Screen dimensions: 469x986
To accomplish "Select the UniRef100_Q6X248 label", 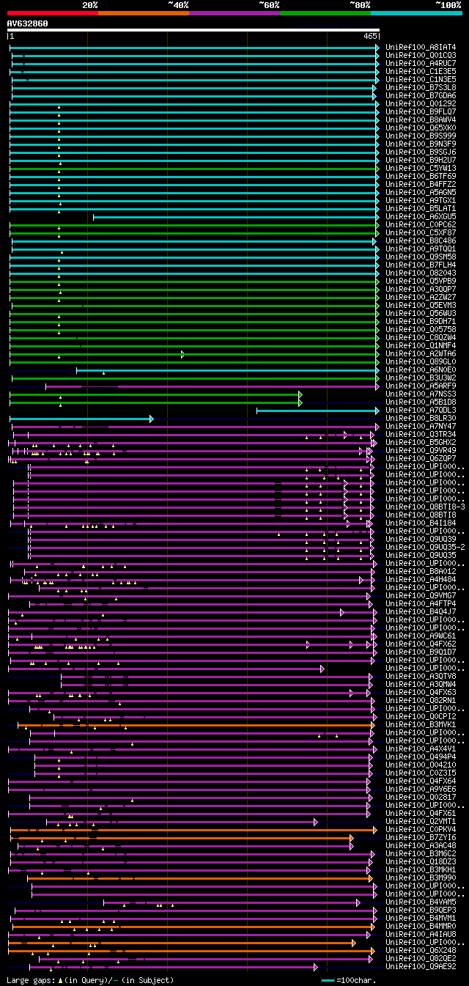I will (421, 950).
